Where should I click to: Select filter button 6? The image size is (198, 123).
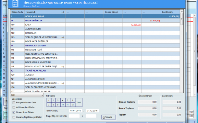[x=72, y=100]
